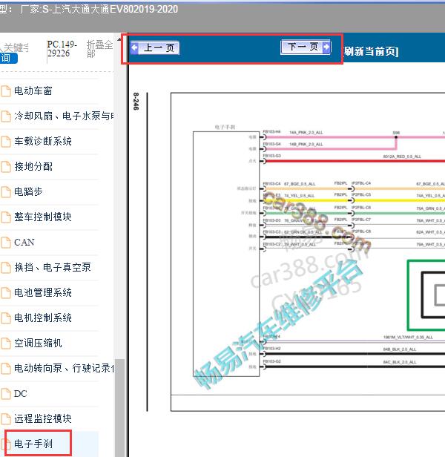445x457 pixels.
Task: Click the 电子手刹 module box in diagram
Action: tap(226, 254)
